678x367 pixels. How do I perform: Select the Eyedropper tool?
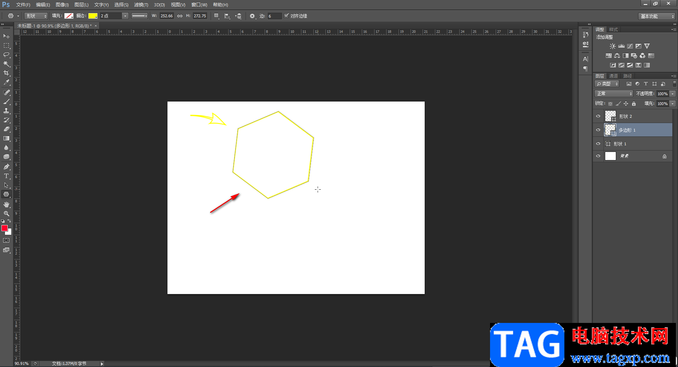pyautogui.click(x=6, y=82)
